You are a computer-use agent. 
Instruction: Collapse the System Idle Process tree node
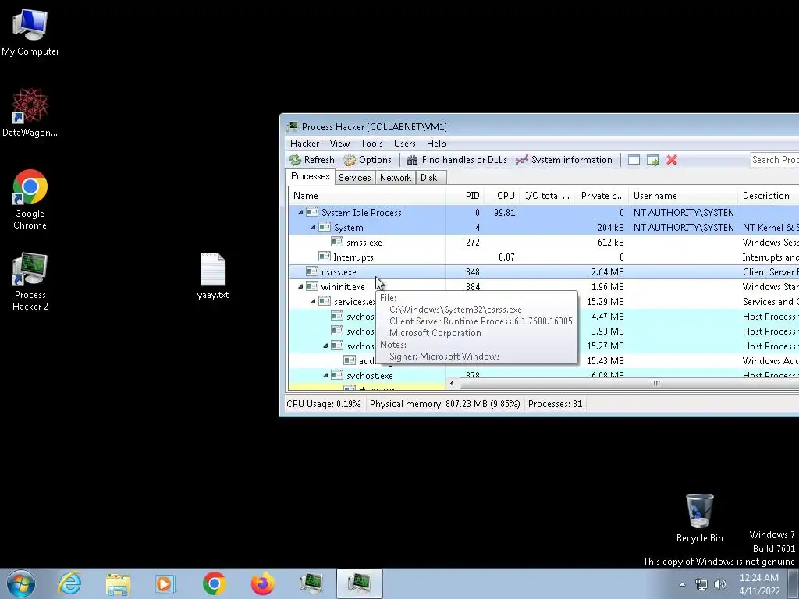[300, 212]
